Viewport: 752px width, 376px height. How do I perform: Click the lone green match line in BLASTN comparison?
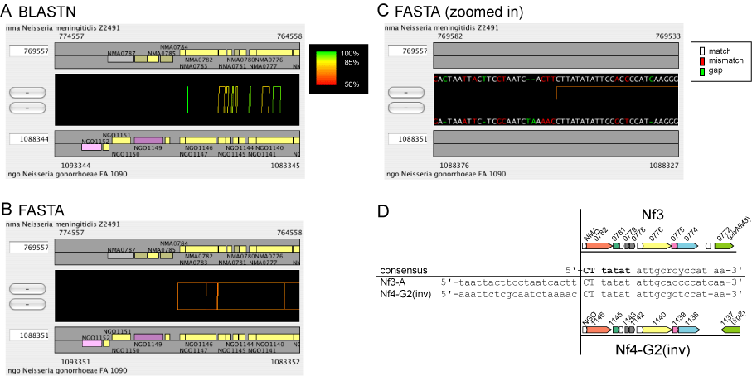coord(188,99)
